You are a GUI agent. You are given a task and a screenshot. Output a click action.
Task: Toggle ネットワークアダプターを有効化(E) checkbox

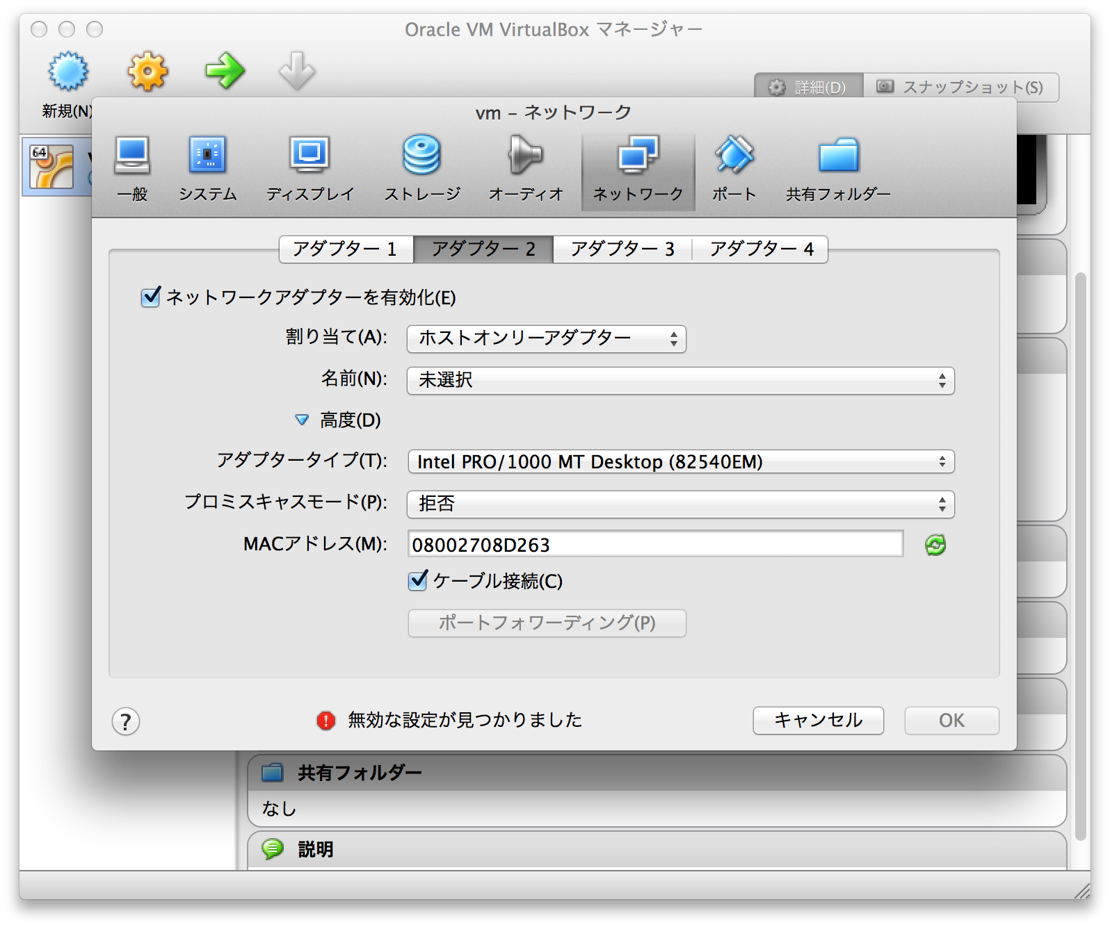[151, 297]
